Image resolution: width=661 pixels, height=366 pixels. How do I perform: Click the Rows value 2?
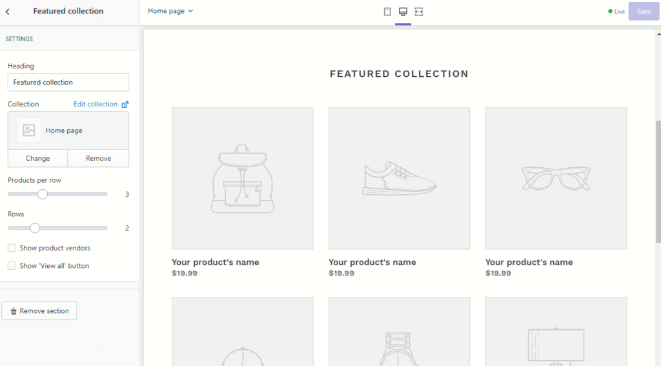(x=127, y=228)
